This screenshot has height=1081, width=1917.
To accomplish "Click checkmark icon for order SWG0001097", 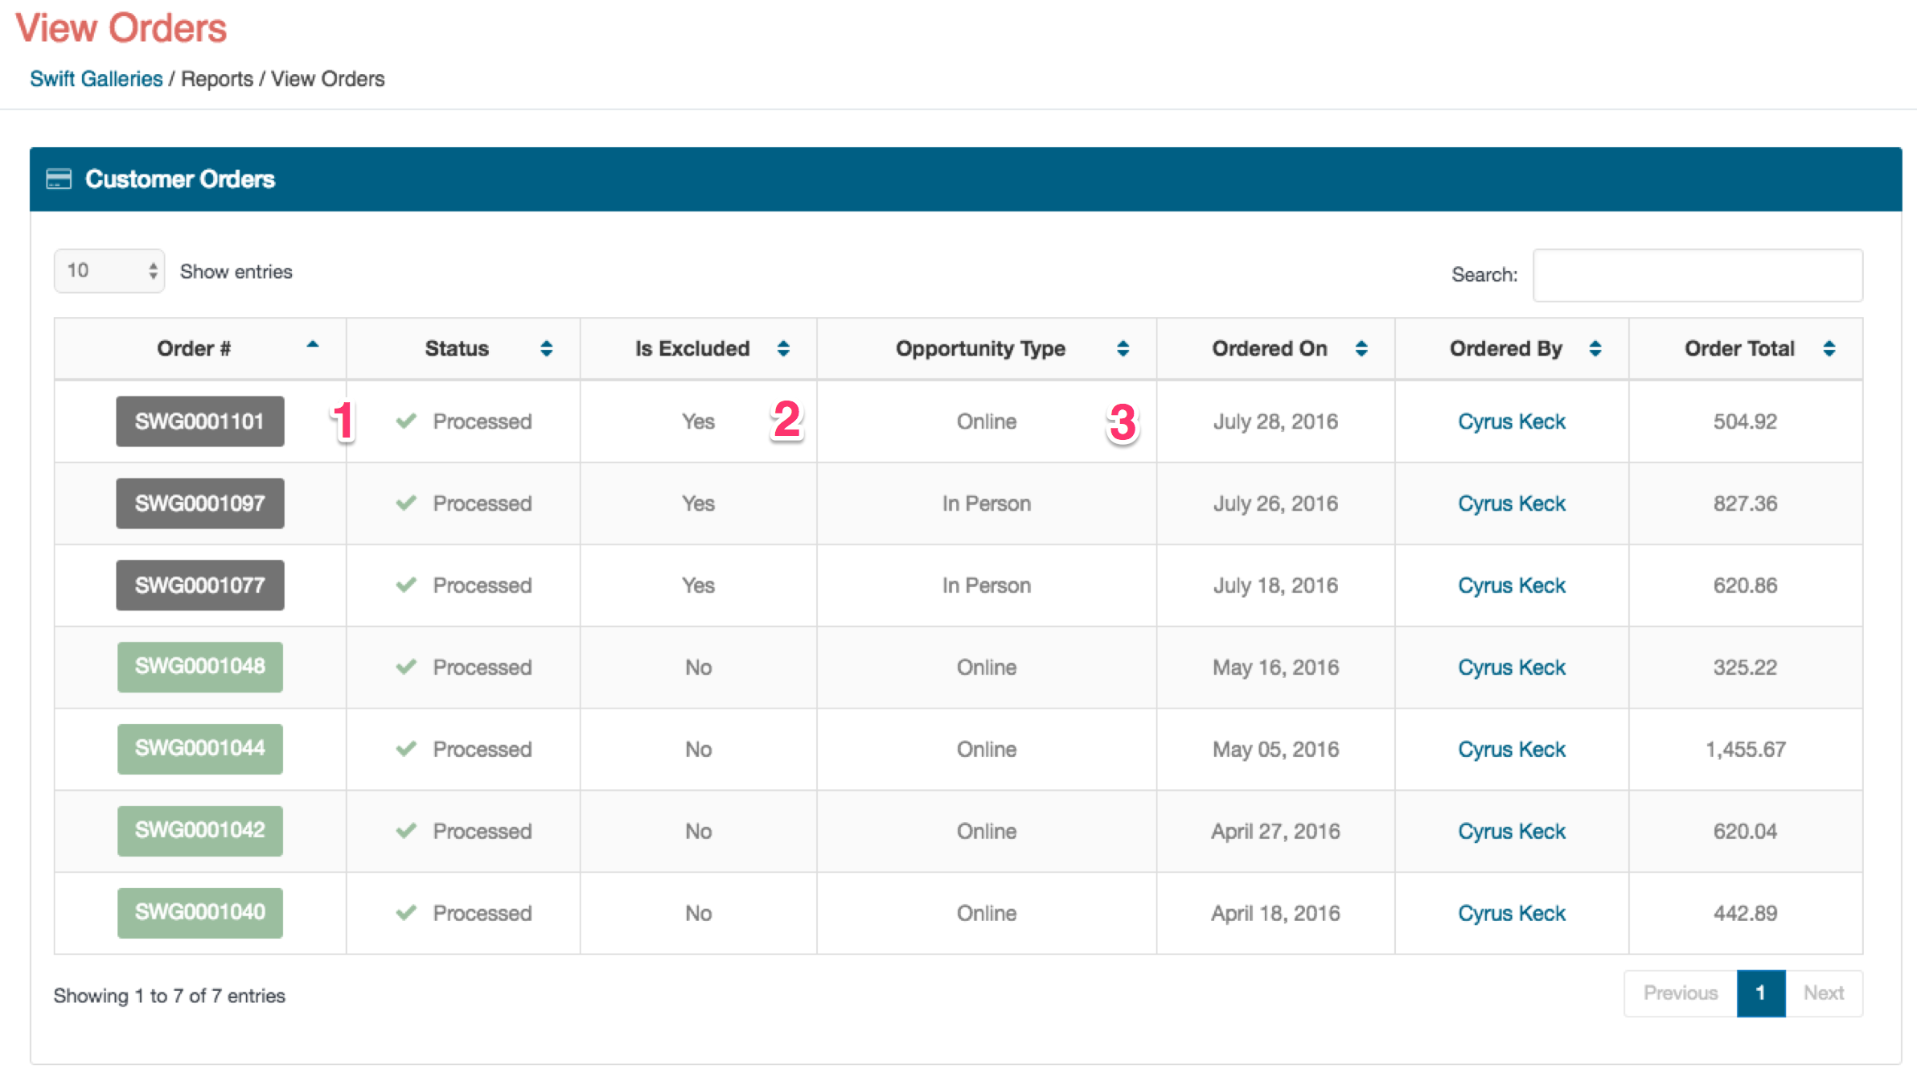I will (x=406, y=503).
